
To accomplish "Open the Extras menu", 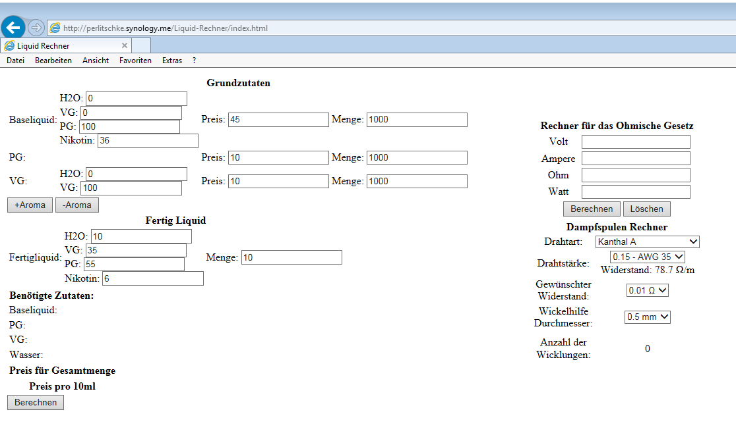I will pos(172,61).
